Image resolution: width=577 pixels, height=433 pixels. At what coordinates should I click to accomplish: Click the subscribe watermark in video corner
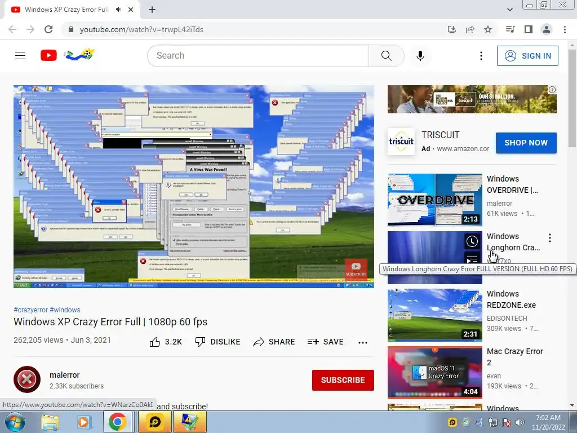coord(356,269)
